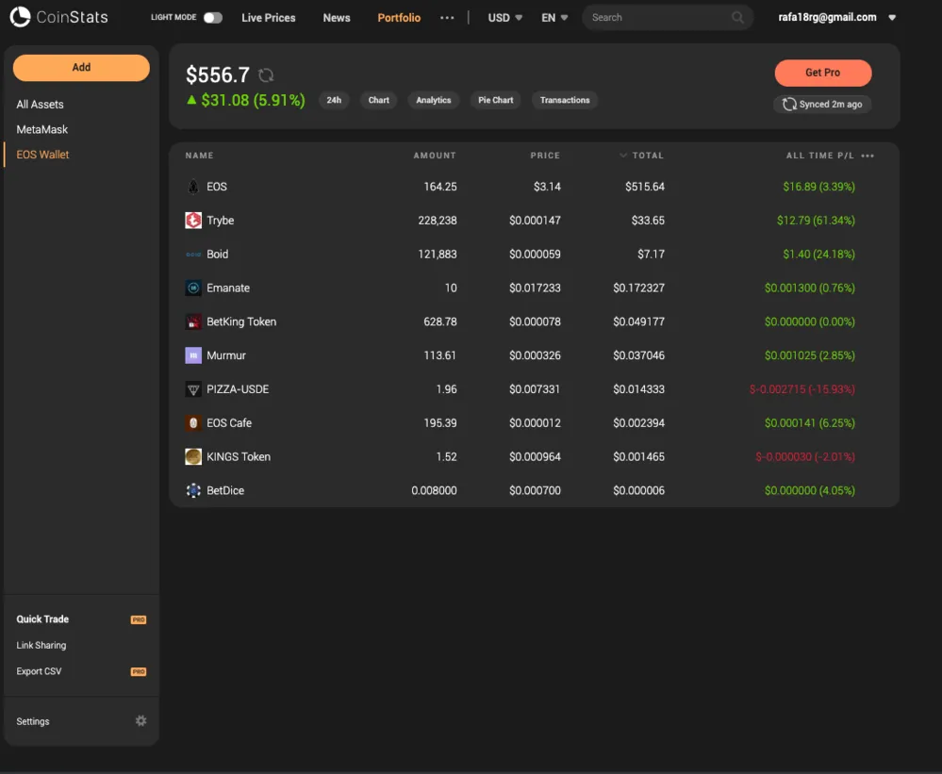Open Quick Trade in the sidebar
942x774 pixels.
42,619
